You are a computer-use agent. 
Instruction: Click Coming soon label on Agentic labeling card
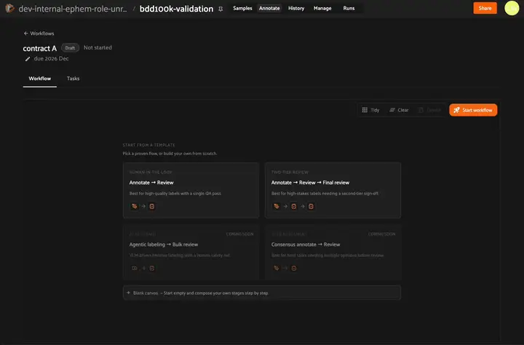[x=239, y=234]
